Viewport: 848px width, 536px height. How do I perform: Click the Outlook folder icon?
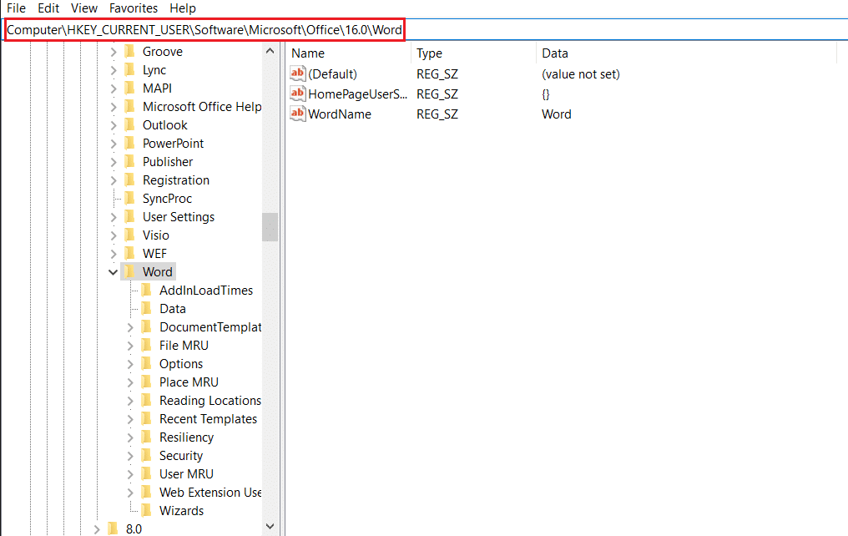coord(130,125)
